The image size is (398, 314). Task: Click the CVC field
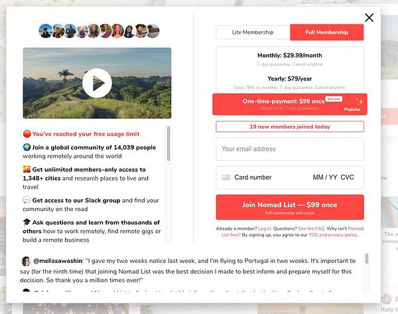point(347,177)
